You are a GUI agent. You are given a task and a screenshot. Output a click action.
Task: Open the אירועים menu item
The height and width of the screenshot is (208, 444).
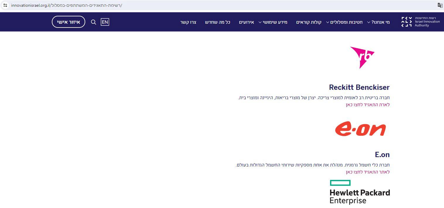(x=246, y=22)
